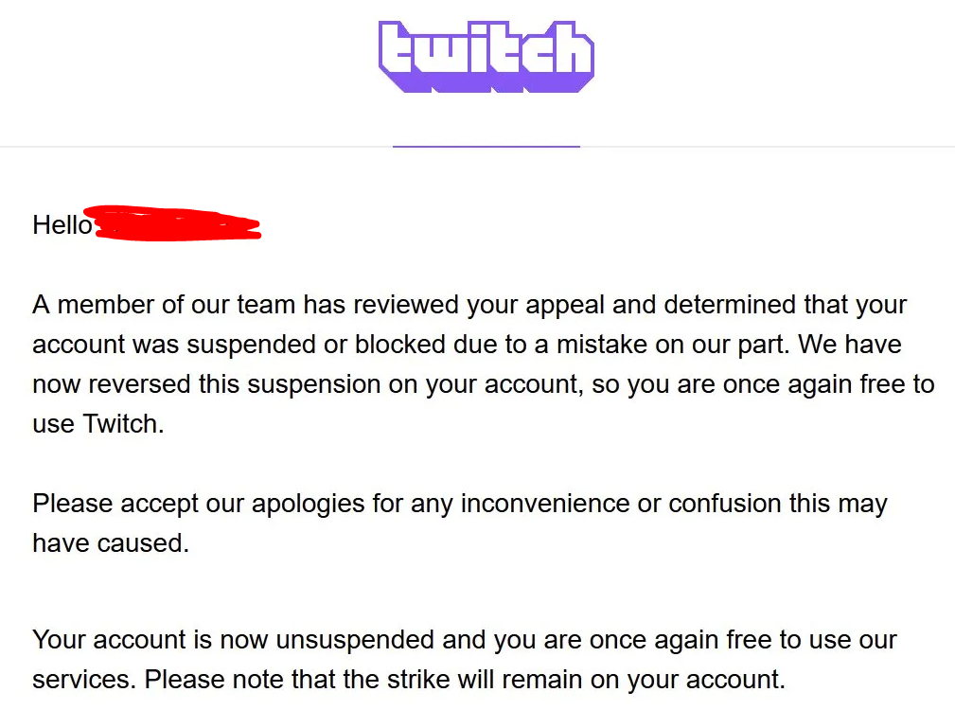Click the line starting "now reversed this suspension"
The height and width of the screenshot is (710, 955).
pos(483,384)
